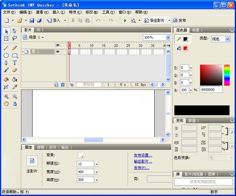Expand the 类型 fill type dropdown

[x=221, y=39]
